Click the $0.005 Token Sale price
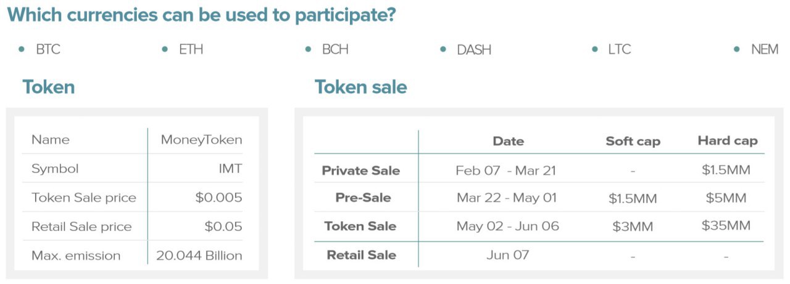 coord(218,198)
